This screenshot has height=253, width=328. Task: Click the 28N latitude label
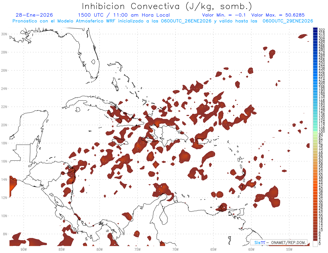coord(4,52)
